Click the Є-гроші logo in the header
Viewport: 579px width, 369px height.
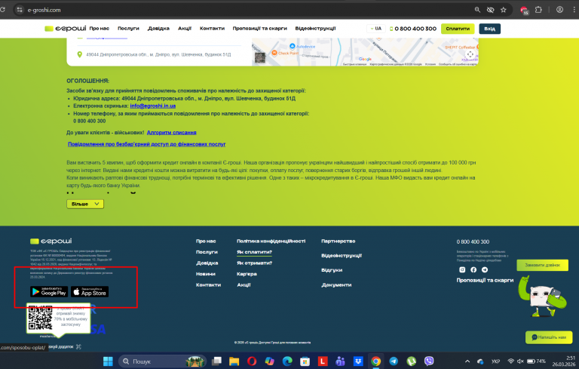click(66, 29)
